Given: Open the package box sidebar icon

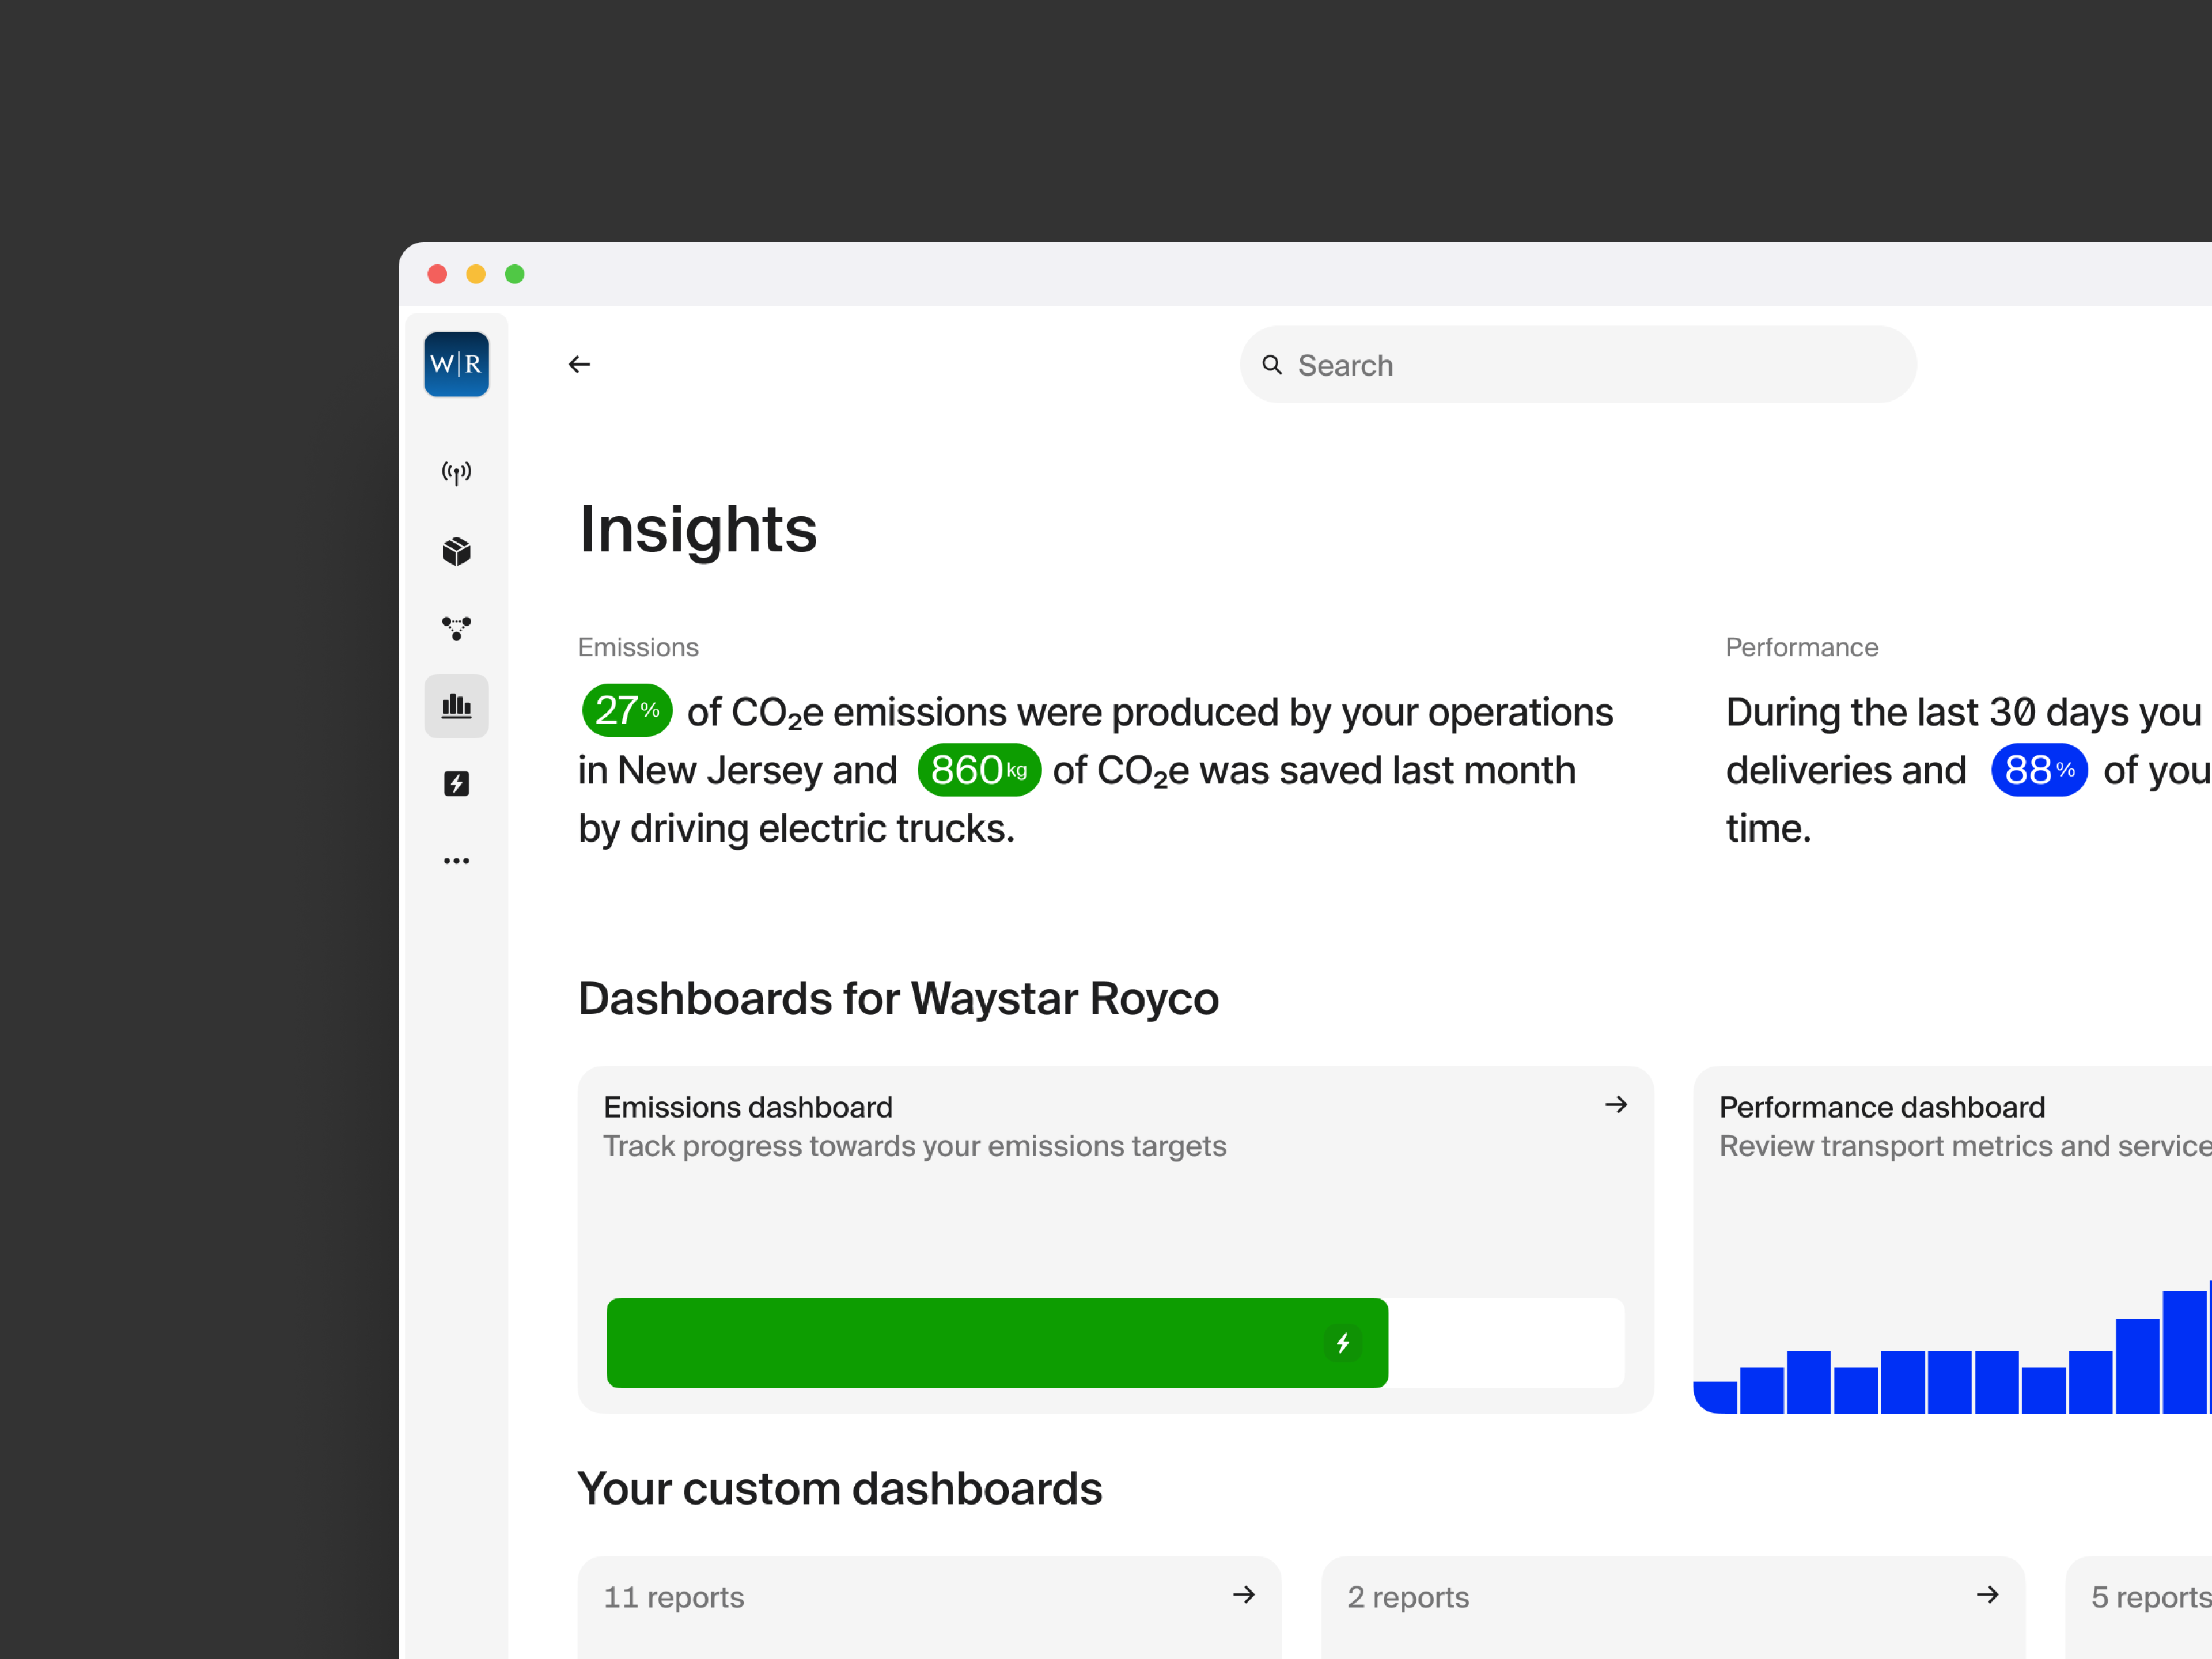Looking at the screenshot, I should click(456, 551).
